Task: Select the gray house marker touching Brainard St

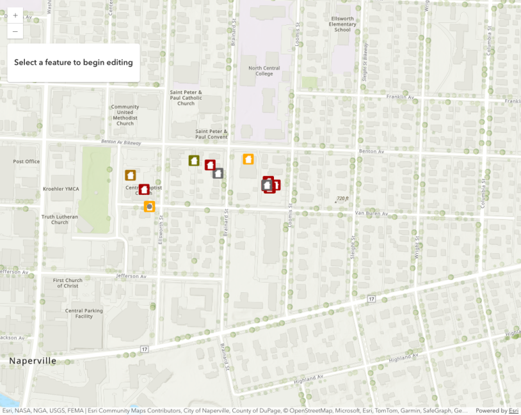Action: click(x=218, y=173)
